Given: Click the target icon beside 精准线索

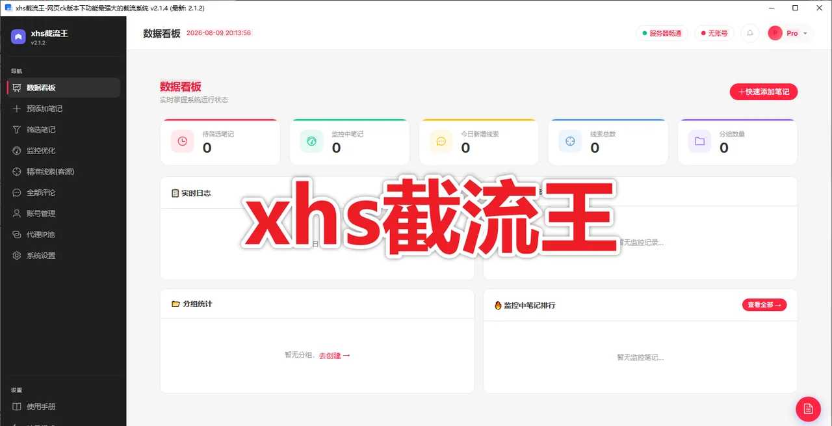Looking at the screenshot, I should click(17, 172).
